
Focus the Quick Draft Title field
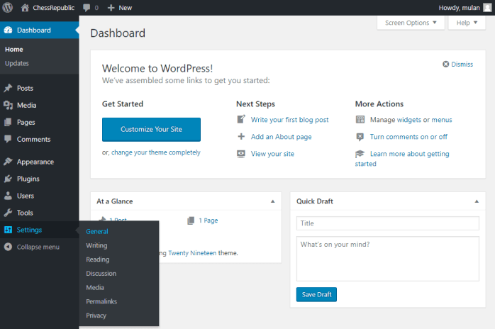388,223
